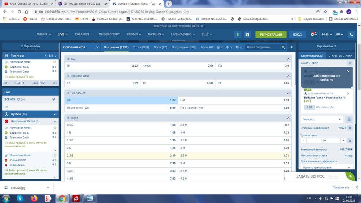Screen dimensions: 361x203
Task: Collapse the Обе забьют section
Action: click(288, 93)
